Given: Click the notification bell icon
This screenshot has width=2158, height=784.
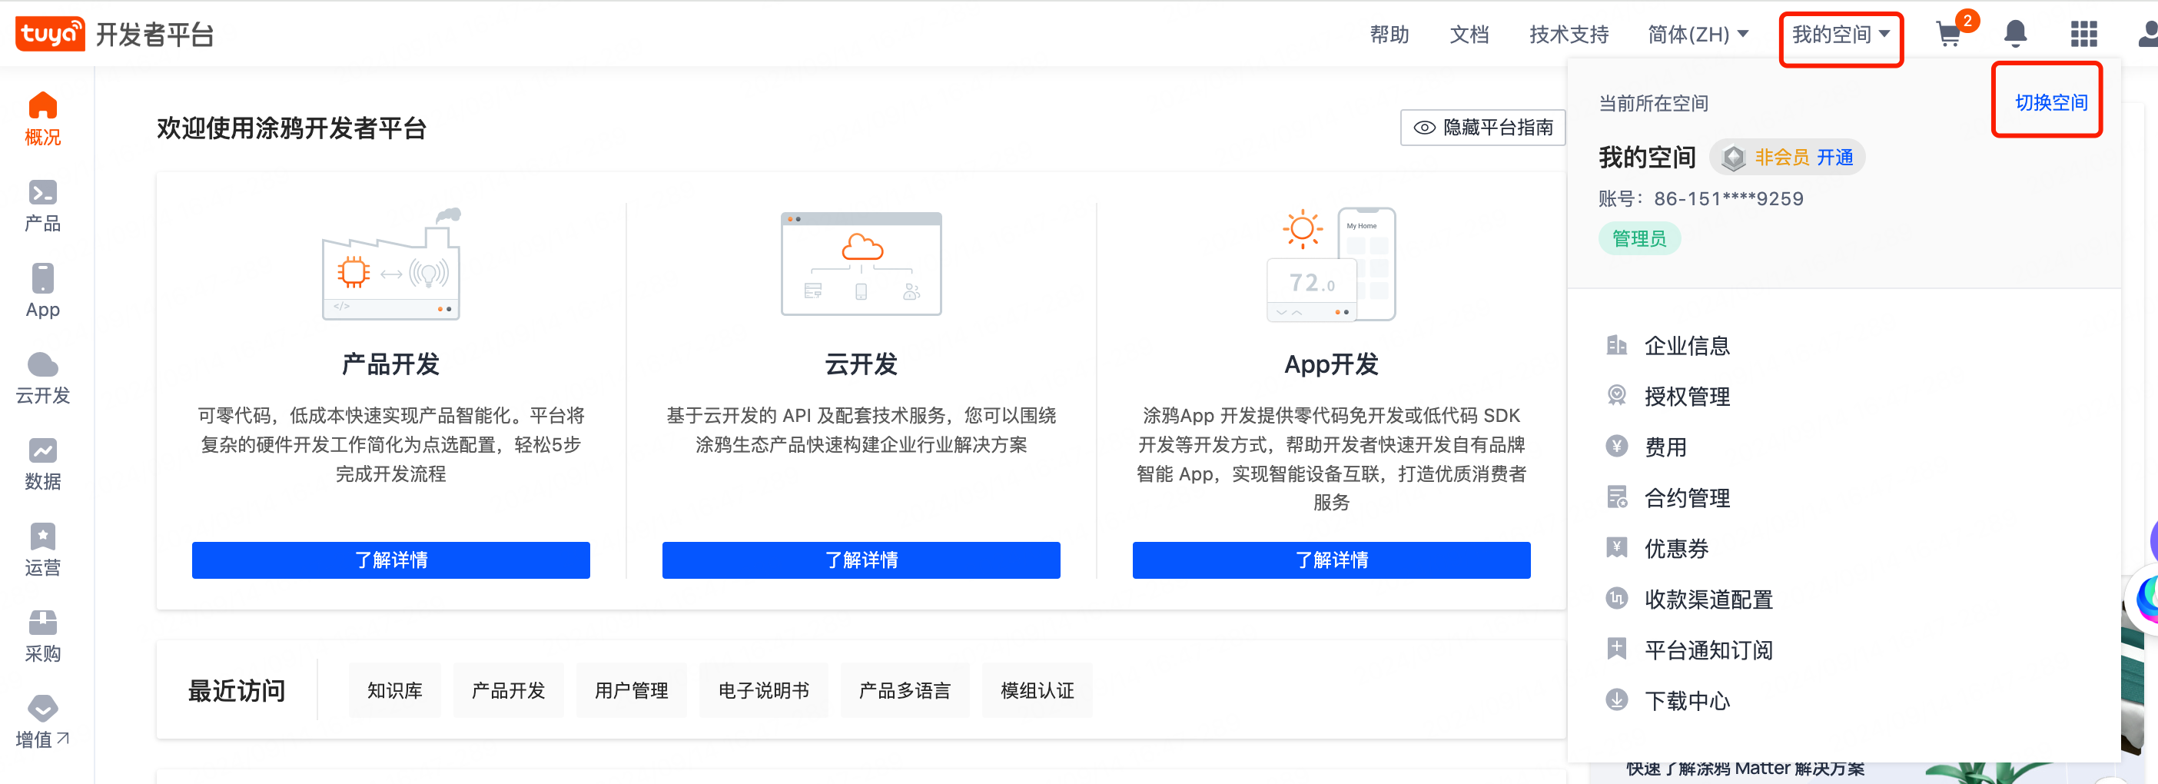Looking at the screenshot, I should click(2015, 35).
